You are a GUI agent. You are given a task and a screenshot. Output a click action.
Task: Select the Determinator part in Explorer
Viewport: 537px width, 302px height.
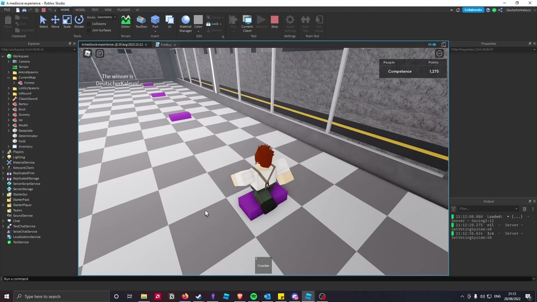pos(28,136)
